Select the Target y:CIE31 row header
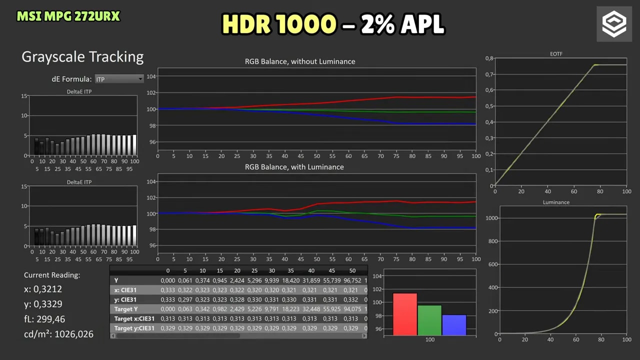This screenshot has height=360, width=640. [133, 328]
